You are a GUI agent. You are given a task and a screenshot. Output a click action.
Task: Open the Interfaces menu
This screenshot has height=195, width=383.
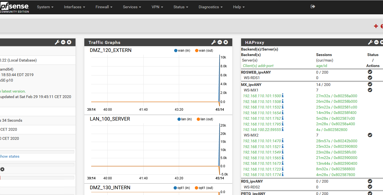click(x=74, y=7)
